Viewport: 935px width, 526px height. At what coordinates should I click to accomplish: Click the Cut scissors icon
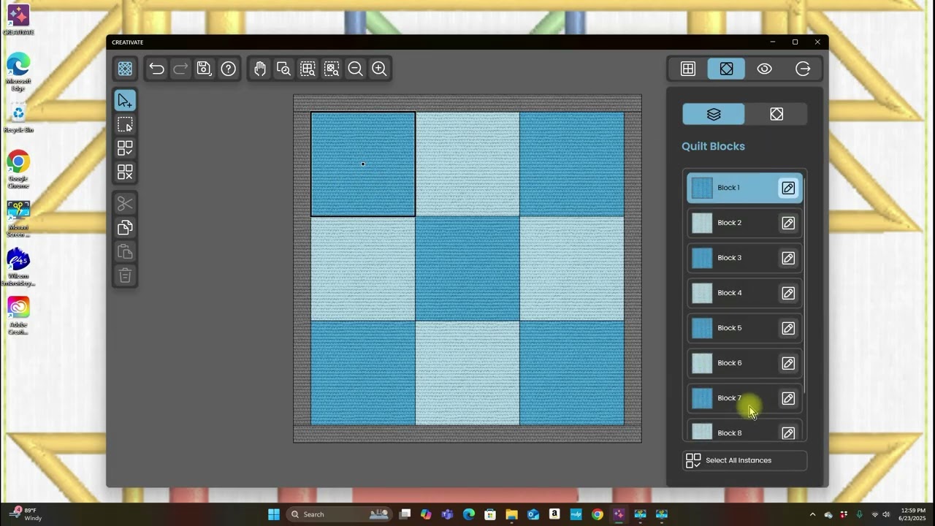click(x=125, y=204)
